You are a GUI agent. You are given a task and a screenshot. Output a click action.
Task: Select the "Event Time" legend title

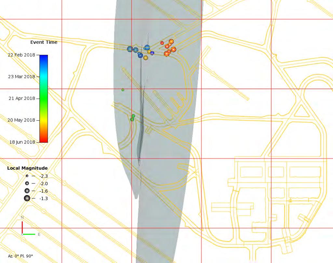pyautogui.click(x=44, y=42)
